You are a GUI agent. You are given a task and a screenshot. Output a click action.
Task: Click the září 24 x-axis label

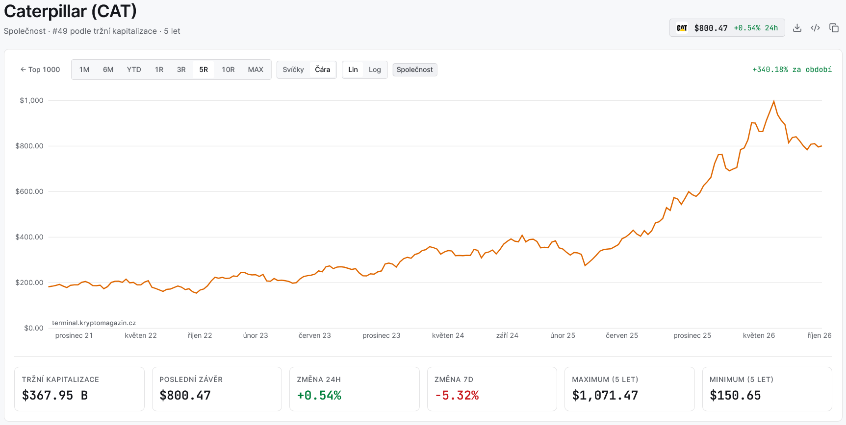tap(507, 335)
